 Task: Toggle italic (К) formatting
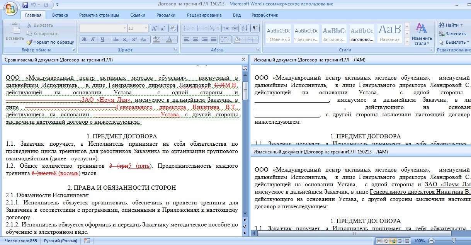[x=93, y=39]
